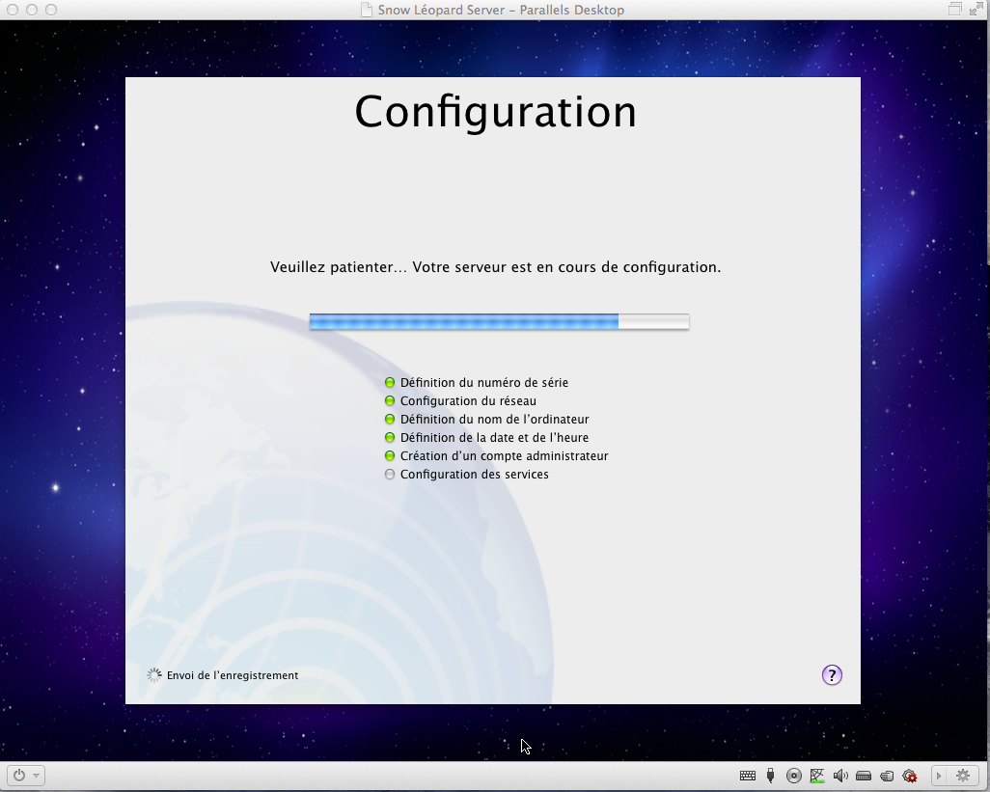Open the USB devices icon menu
The height and width of the screenshot is (792, 990).
(x=770, y=776)
